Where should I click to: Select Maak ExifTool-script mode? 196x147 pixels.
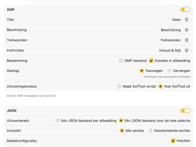119,86
